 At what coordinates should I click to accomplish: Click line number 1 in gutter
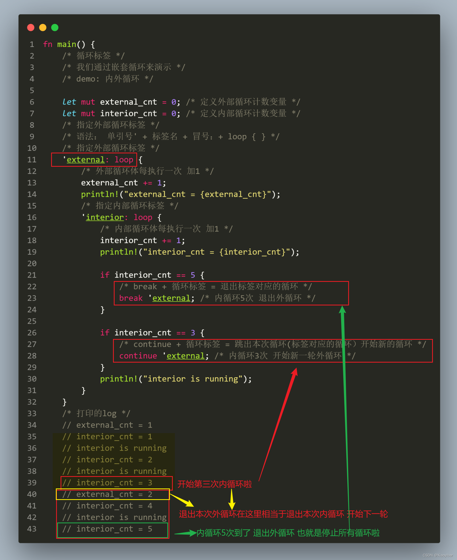[x=32, y=44]
